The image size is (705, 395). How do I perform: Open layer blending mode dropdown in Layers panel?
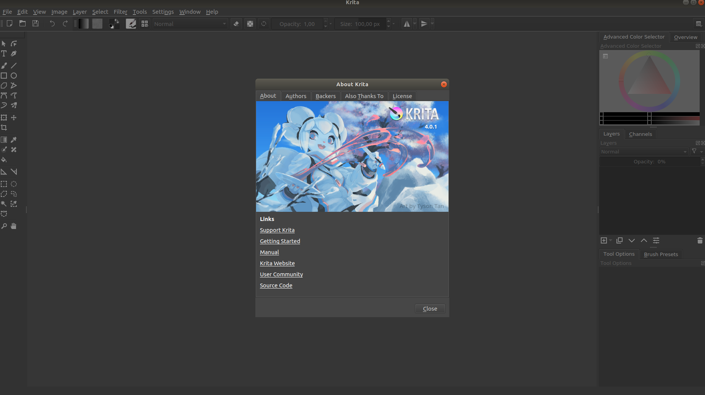pyautogui.click(x=644, y=152)
